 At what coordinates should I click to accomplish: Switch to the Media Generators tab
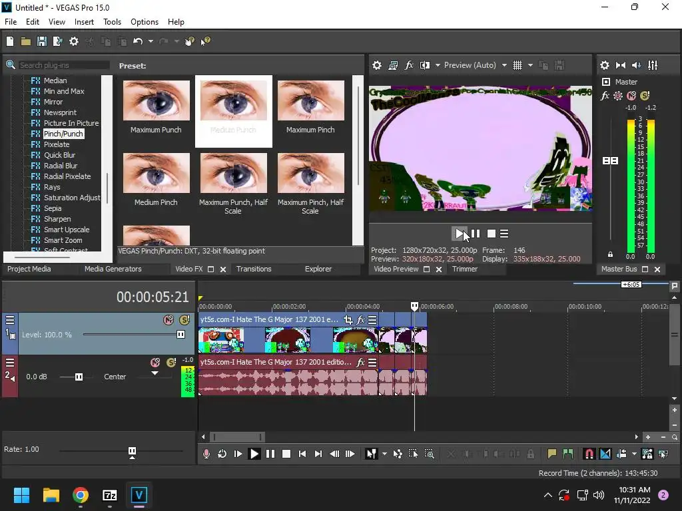113,269
